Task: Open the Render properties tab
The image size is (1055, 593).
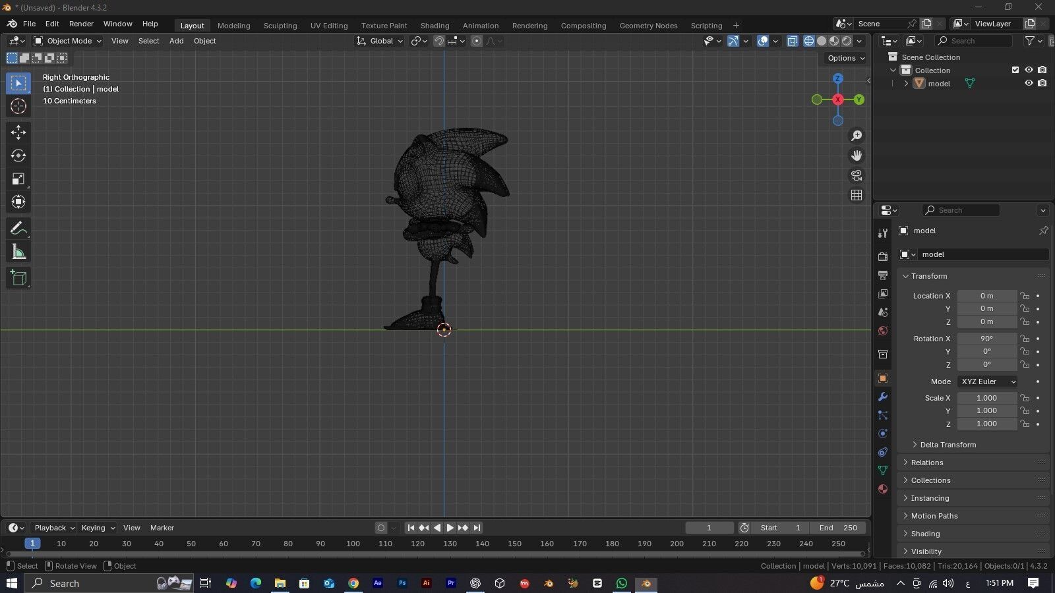Action: click(x=883, y=256)
